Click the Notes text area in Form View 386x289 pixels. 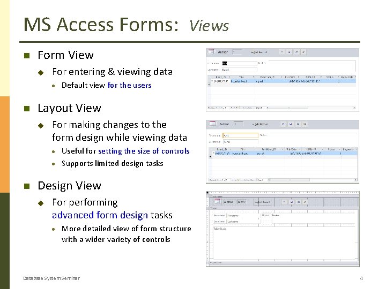pos(311,66)
